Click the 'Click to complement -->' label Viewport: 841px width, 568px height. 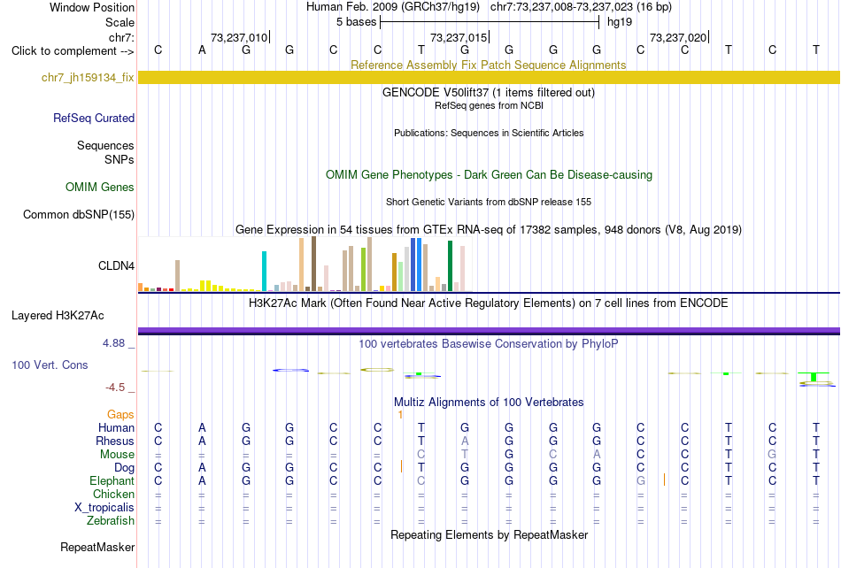click(73, 51)
